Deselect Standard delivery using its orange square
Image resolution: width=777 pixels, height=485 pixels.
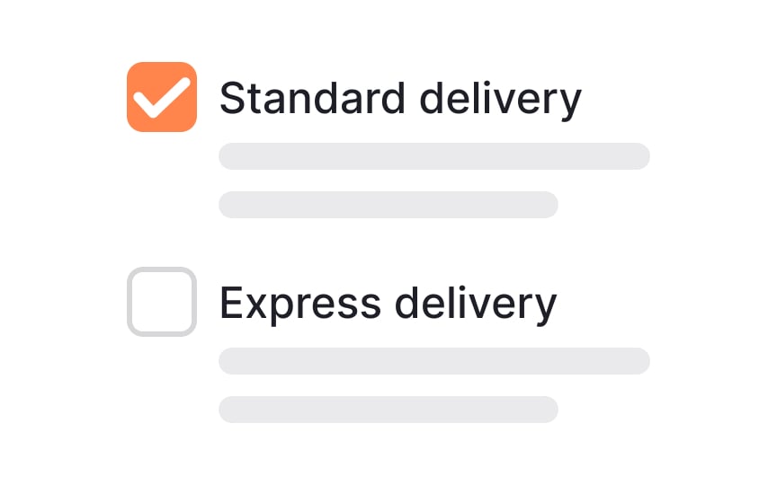coord(162,97)
